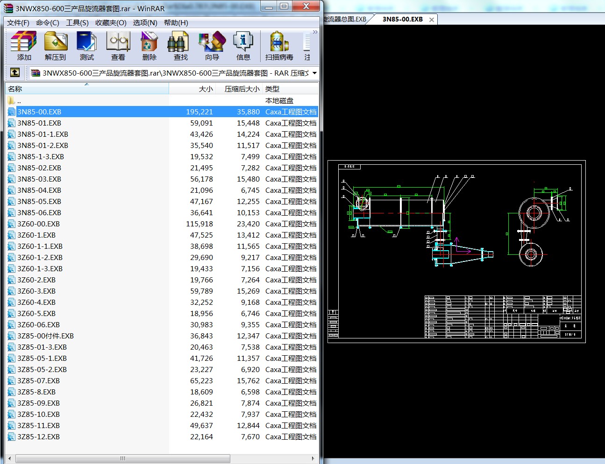Viewport: 605px width, 464px height.
Task: Open the 文件(F) menu
Action: (x=18, y=22)
